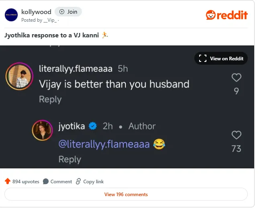The width and height of the screenshot is (261, 209).
Task: Click the @literallyy.flameaaa mention in reply
Action: (104, 144)
